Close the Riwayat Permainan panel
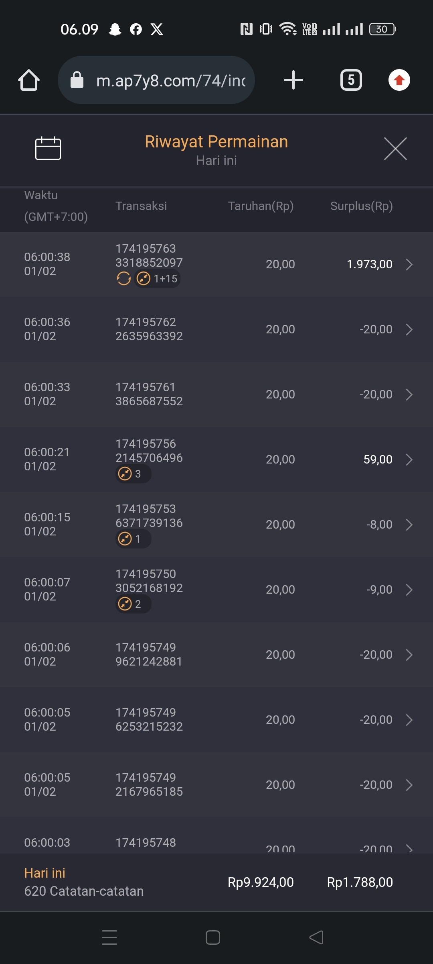The width and height of the screenshot is (433, 964). (395, 148)
